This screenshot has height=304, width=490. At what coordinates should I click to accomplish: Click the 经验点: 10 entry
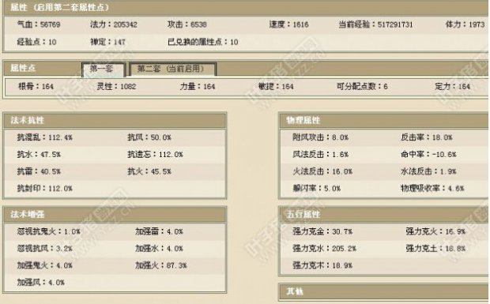click(37, 42)
